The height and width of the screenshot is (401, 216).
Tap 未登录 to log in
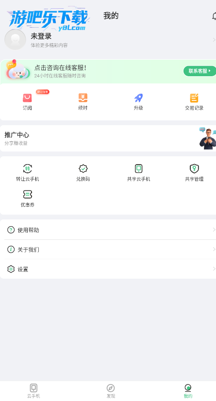coord(41,36)
